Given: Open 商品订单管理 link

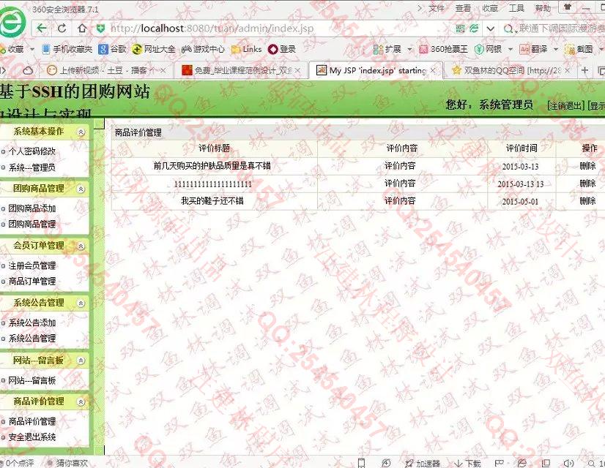Looking at the screenshot, I should [x=32, y=282].
